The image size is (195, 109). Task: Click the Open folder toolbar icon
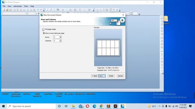tap(7, 10)
